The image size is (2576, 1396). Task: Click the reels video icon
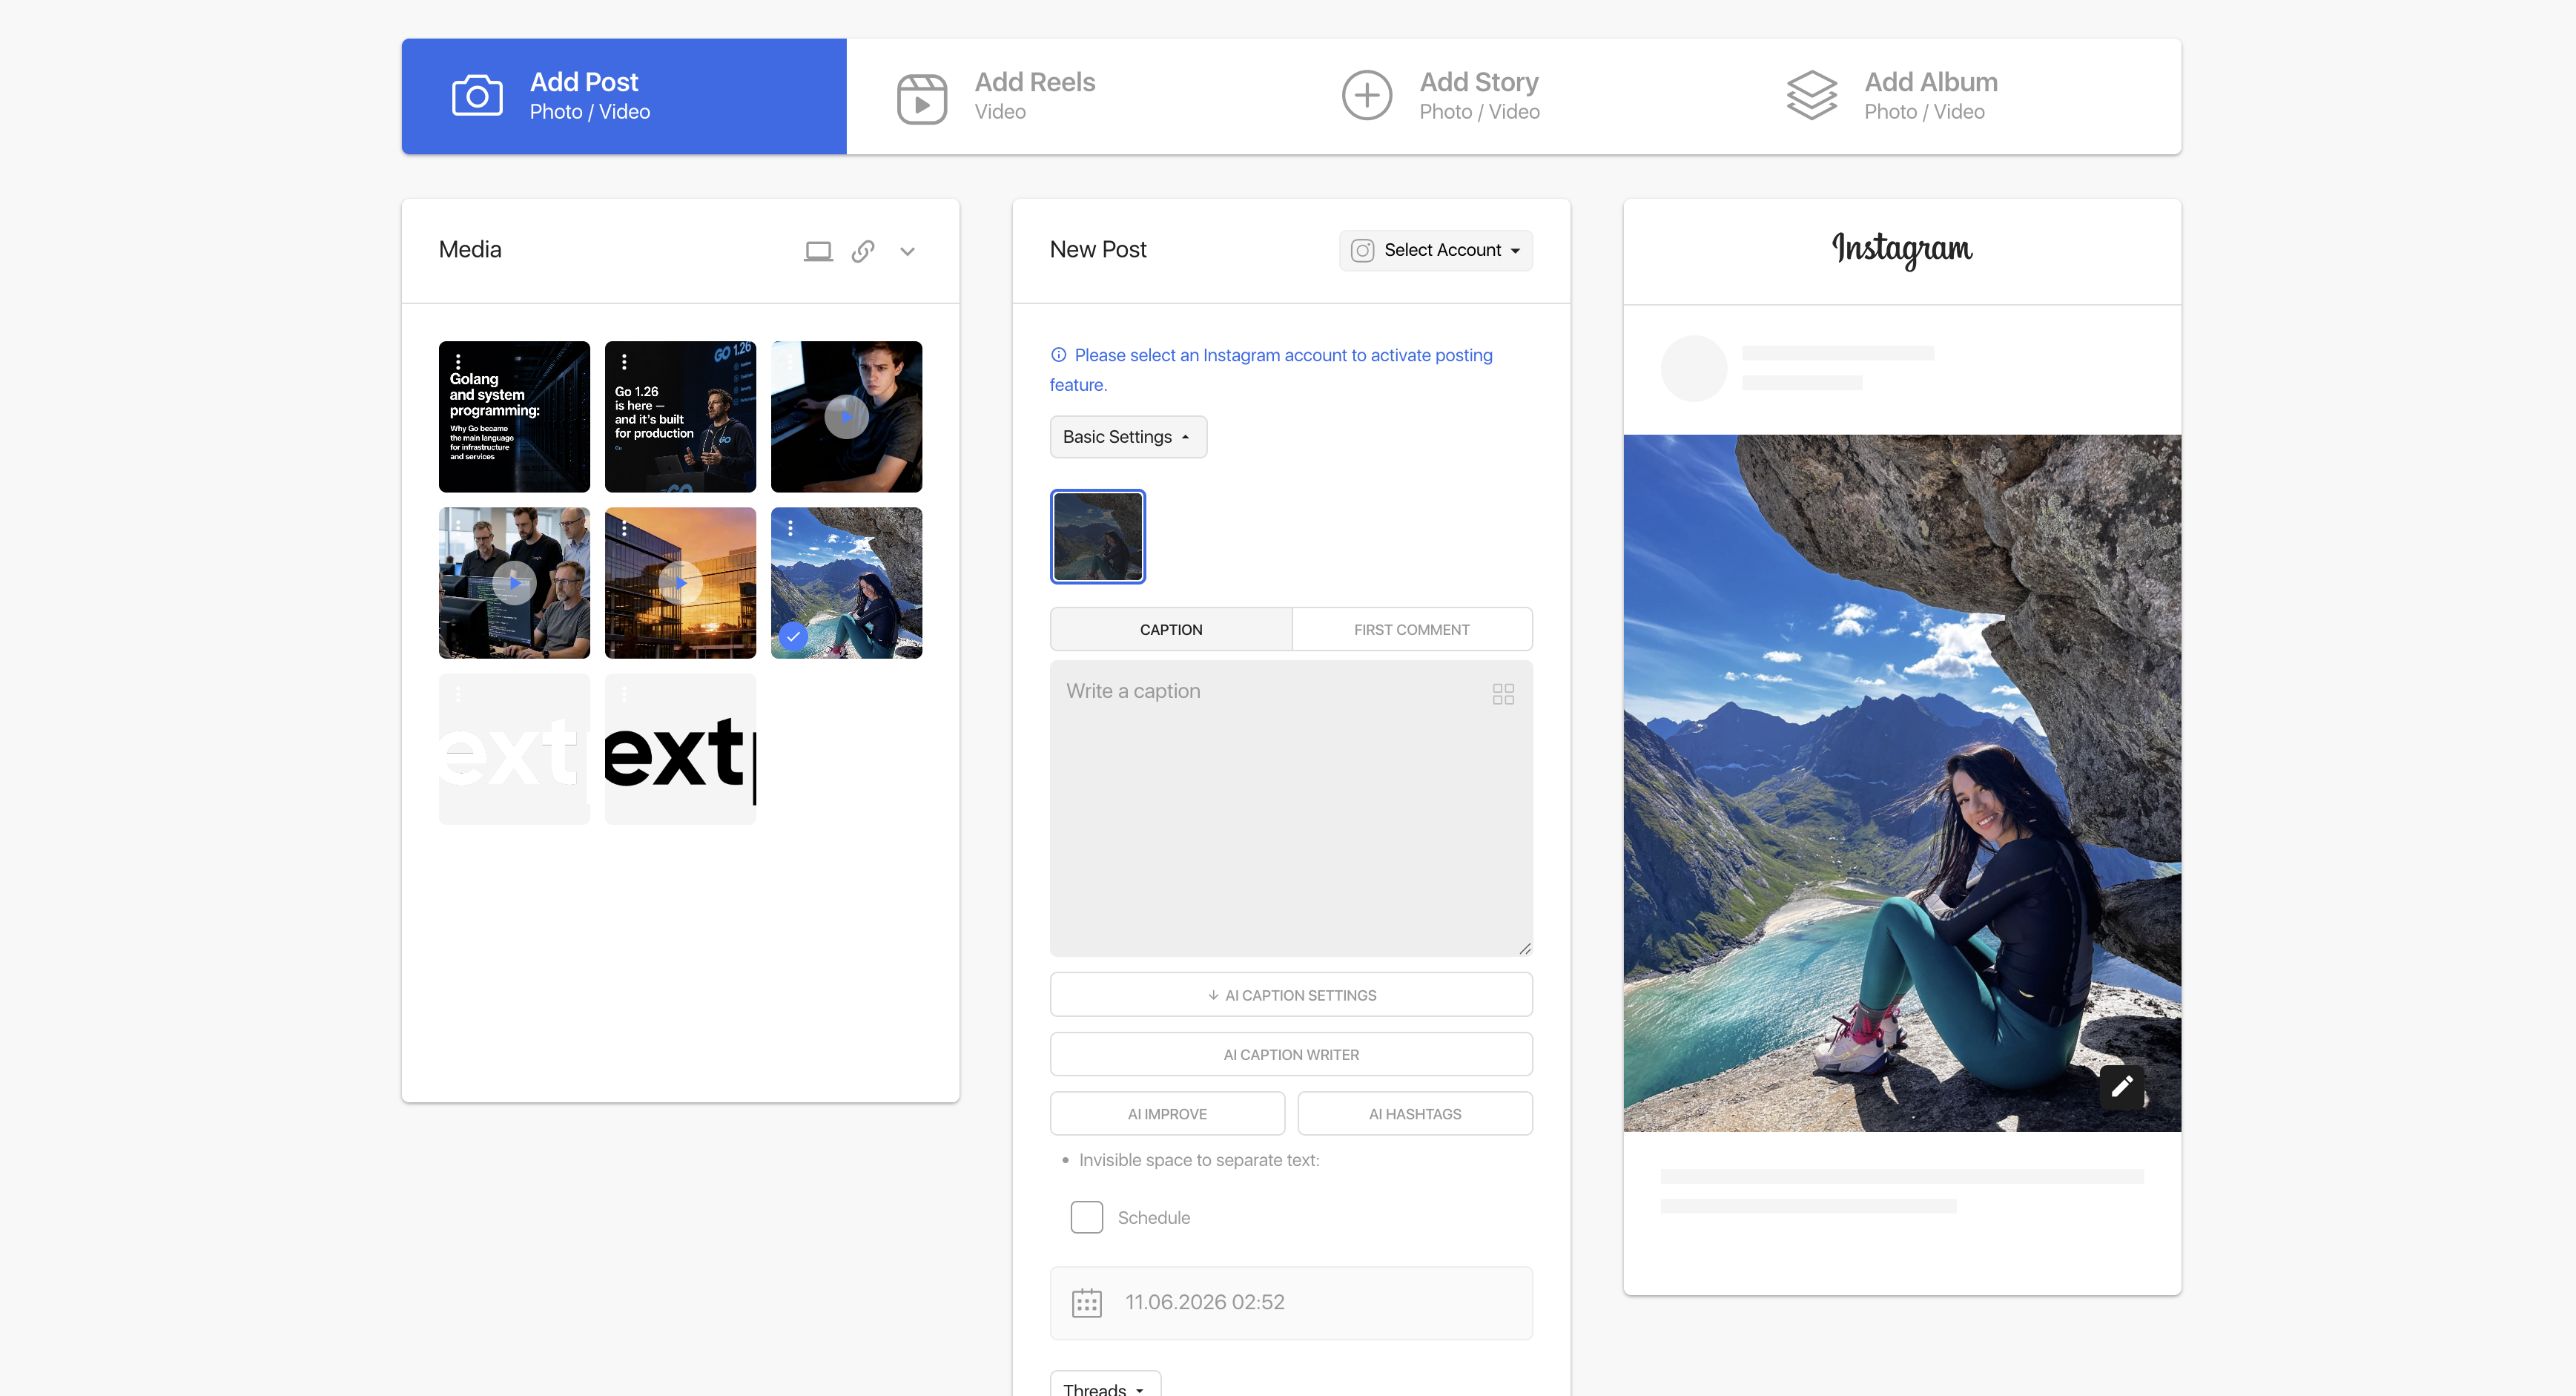pyautogui.click(x=922, y=98)
